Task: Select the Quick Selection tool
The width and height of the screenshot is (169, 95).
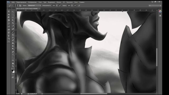Action: [13, 20]
